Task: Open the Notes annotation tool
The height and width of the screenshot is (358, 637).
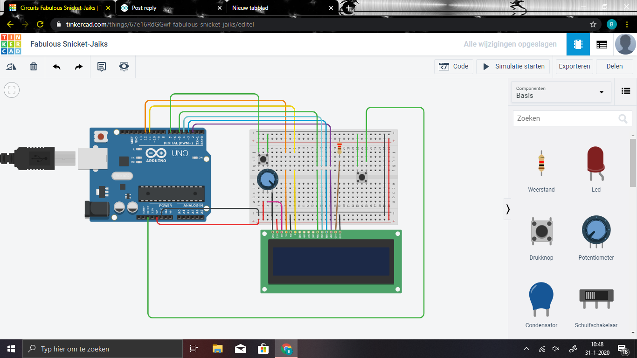Action: click(x=102, y=67)
